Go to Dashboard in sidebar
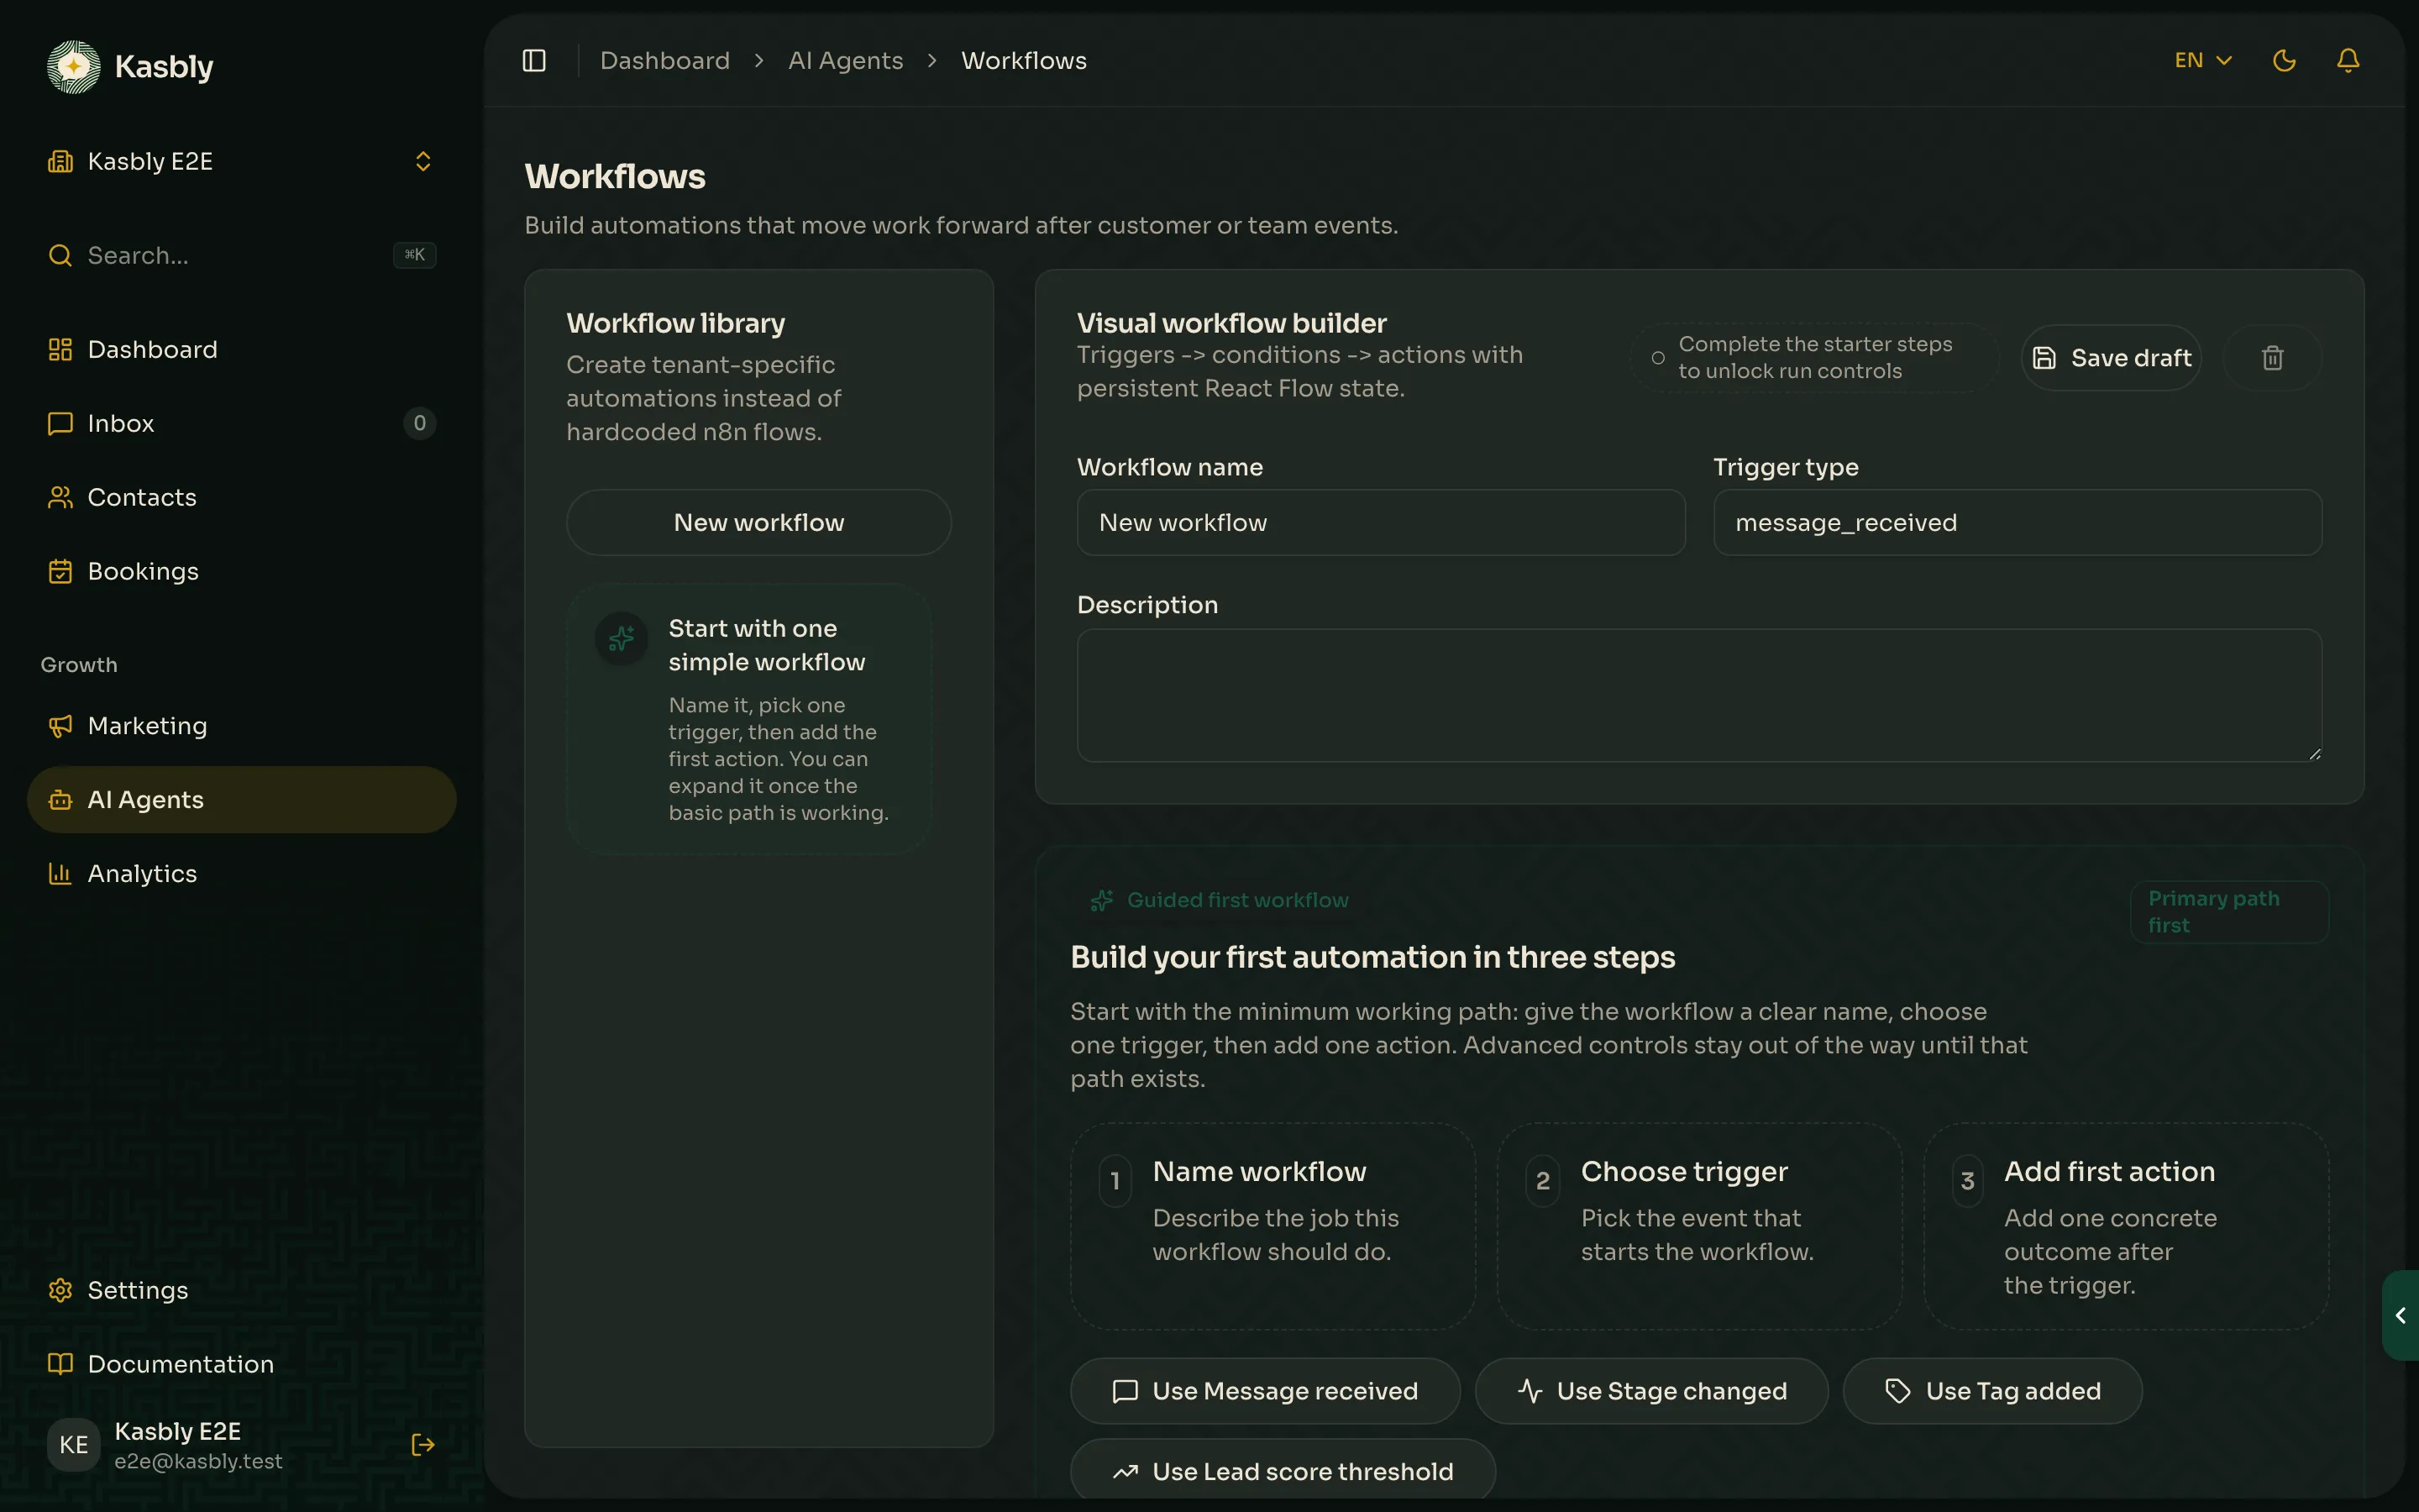The width and height of the screenshot is (2419, 1512). click(x=241, y=349)
